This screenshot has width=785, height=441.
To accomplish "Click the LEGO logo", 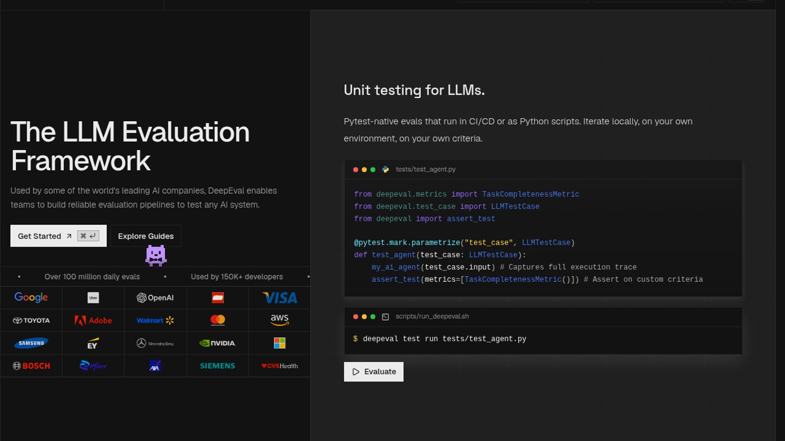I will point(218,298).
